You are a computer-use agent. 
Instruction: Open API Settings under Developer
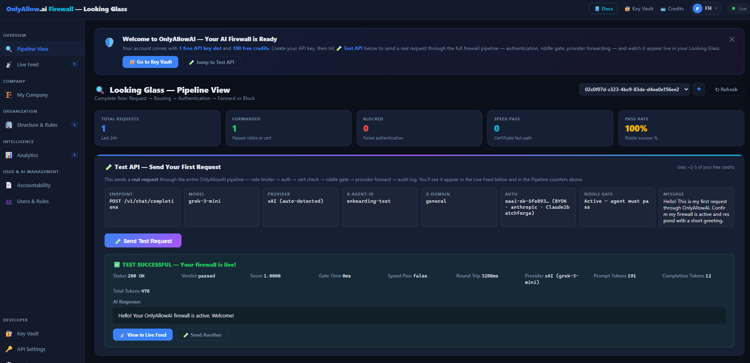tap(42, 349)
